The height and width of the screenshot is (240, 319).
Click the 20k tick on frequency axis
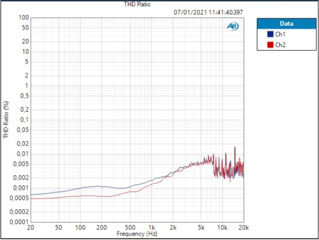(243, 227)
